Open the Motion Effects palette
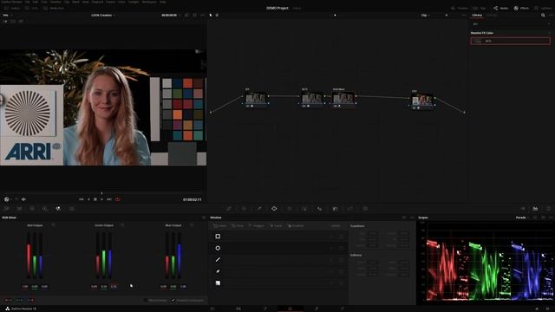 point(71,209)
